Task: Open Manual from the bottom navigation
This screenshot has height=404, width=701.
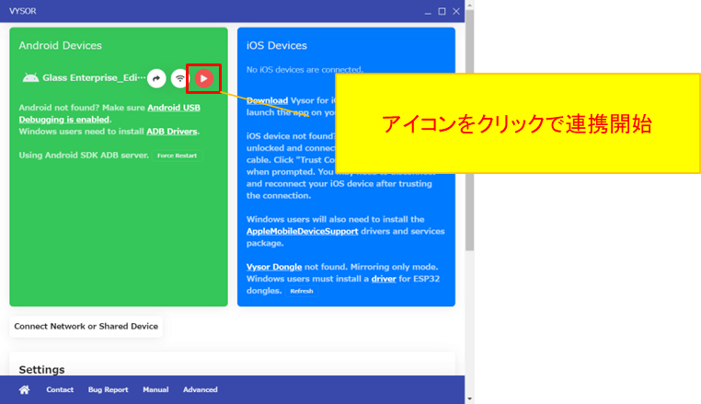Action: pyautogui.click(x=155, y=389)
